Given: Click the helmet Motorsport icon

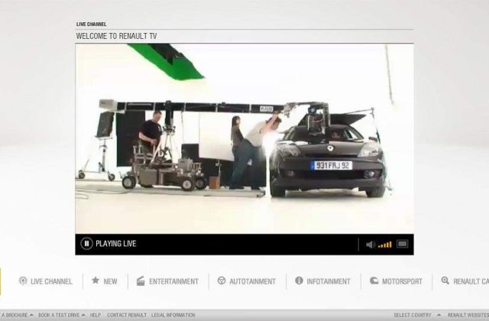Looking at the screenshot, I should point(374,280).
